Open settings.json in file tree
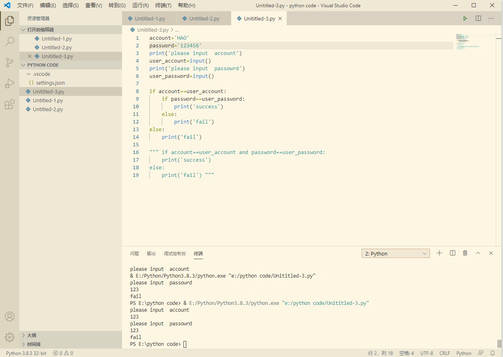 point(71,83)
